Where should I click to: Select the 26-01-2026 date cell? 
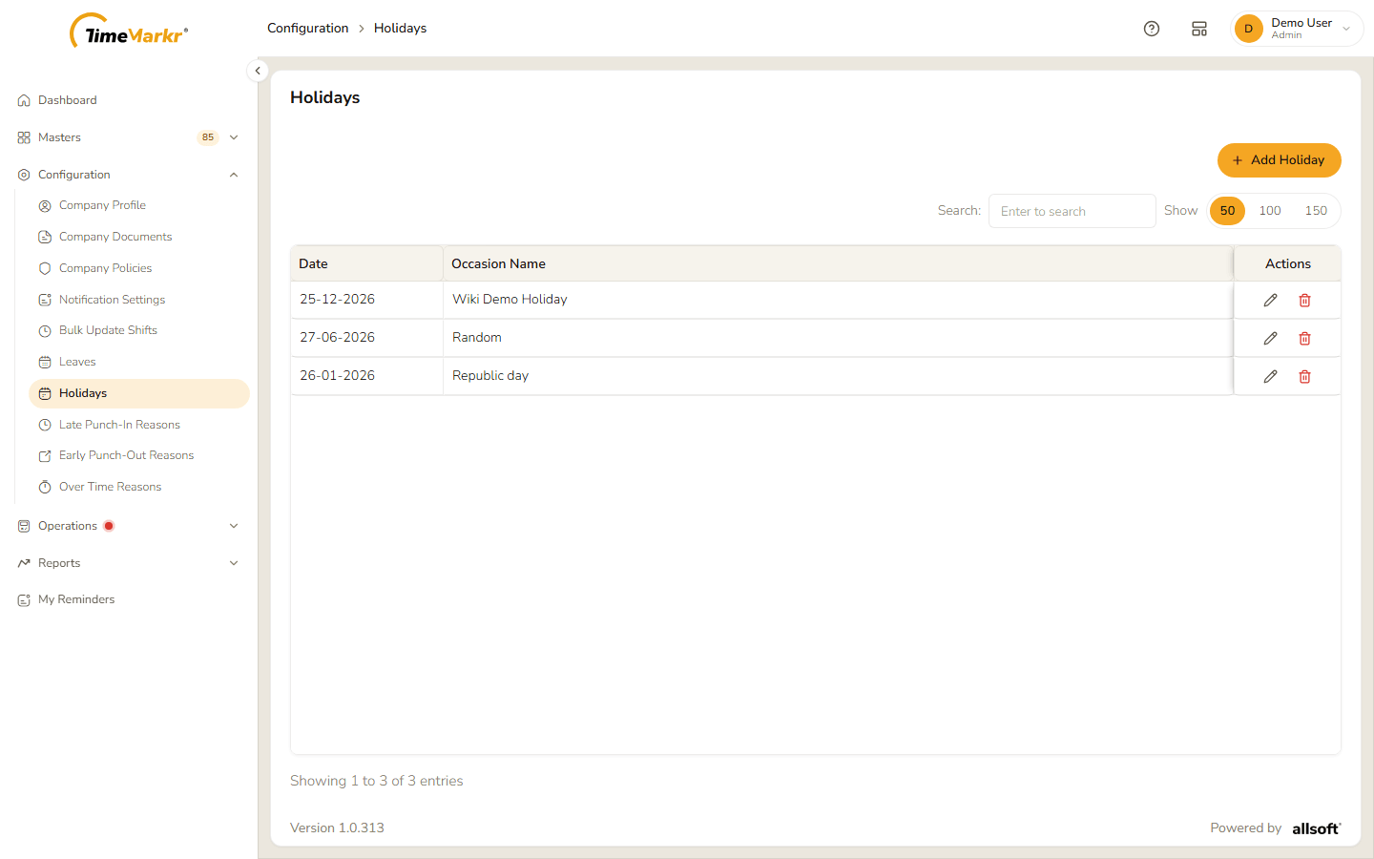click(366, 376)
